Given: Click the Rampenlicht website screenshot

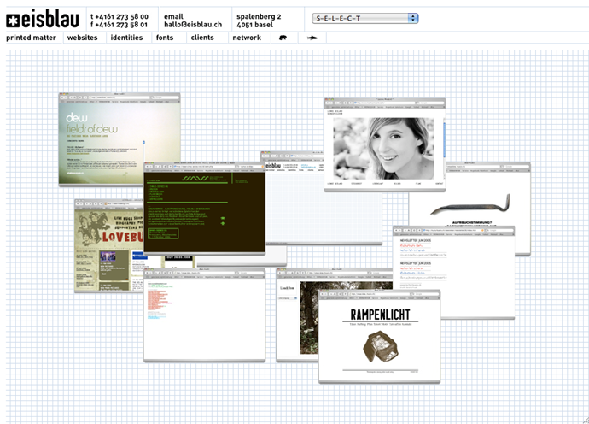Looking at the screenshot, I should click(379, 338).
